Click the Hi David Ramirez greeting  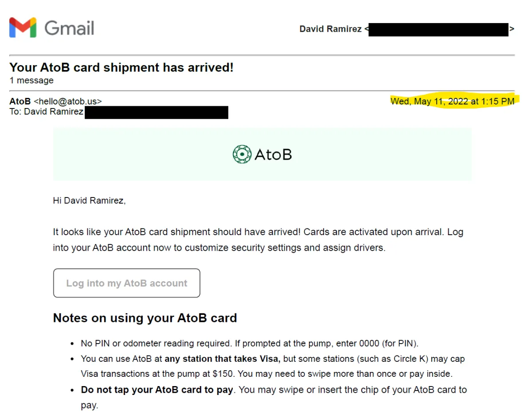point(90,201)
